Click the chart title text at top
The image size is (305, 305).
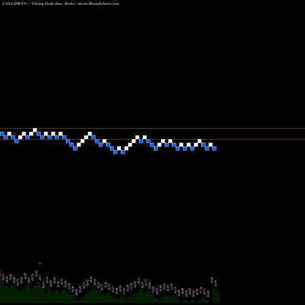(x=60, y=4)
